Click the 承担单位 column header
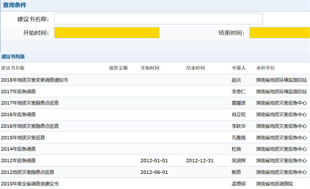 click(265, 68)
